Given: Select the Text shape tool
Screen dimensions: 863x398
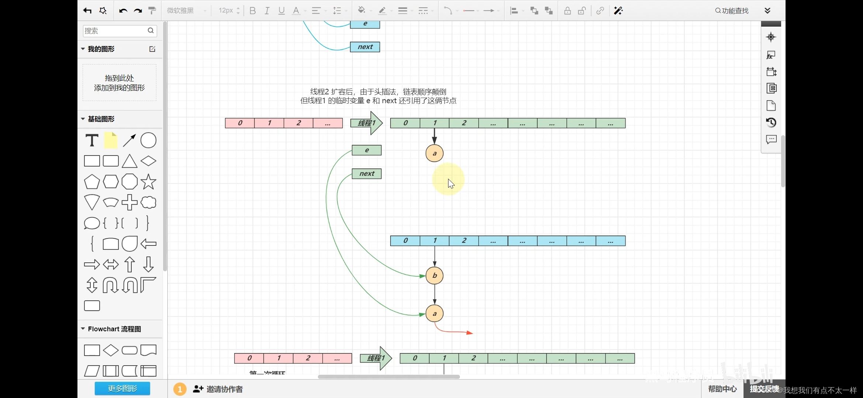Looking at the screenshot, I should pos(92,140).
